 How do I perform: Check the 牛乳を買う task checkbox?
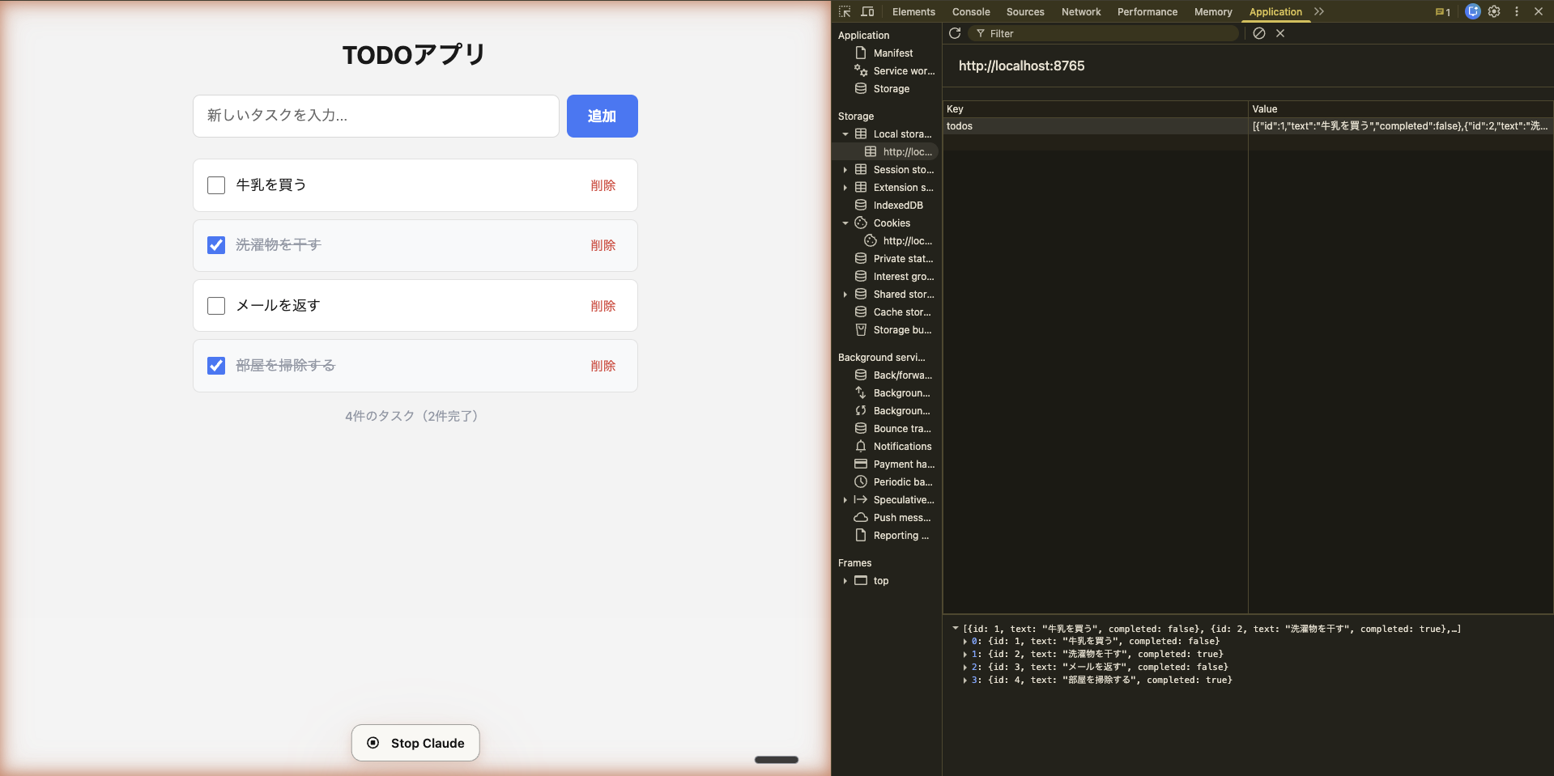[x=216, y=185]
